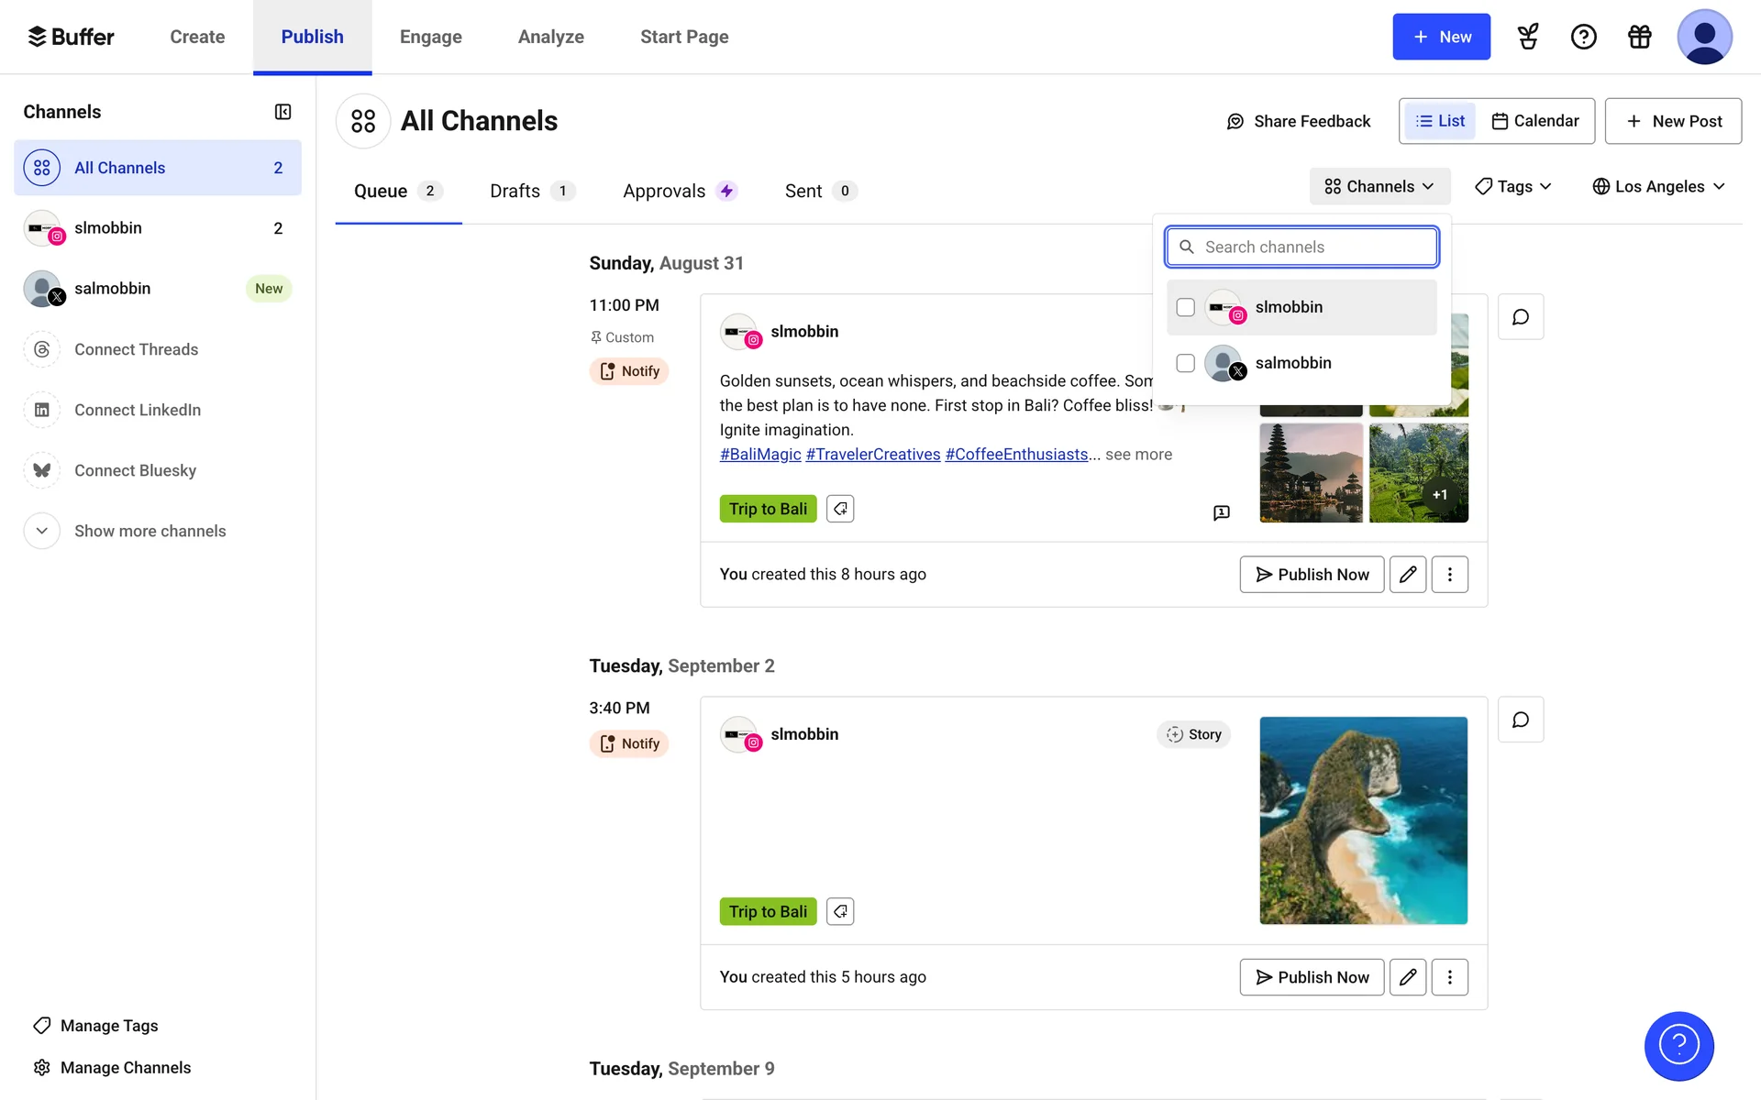This screenshot has width=1761, height=1100.
Task: Open comments for the Sunday August 31 post
Action: (x=1520, y=317)
